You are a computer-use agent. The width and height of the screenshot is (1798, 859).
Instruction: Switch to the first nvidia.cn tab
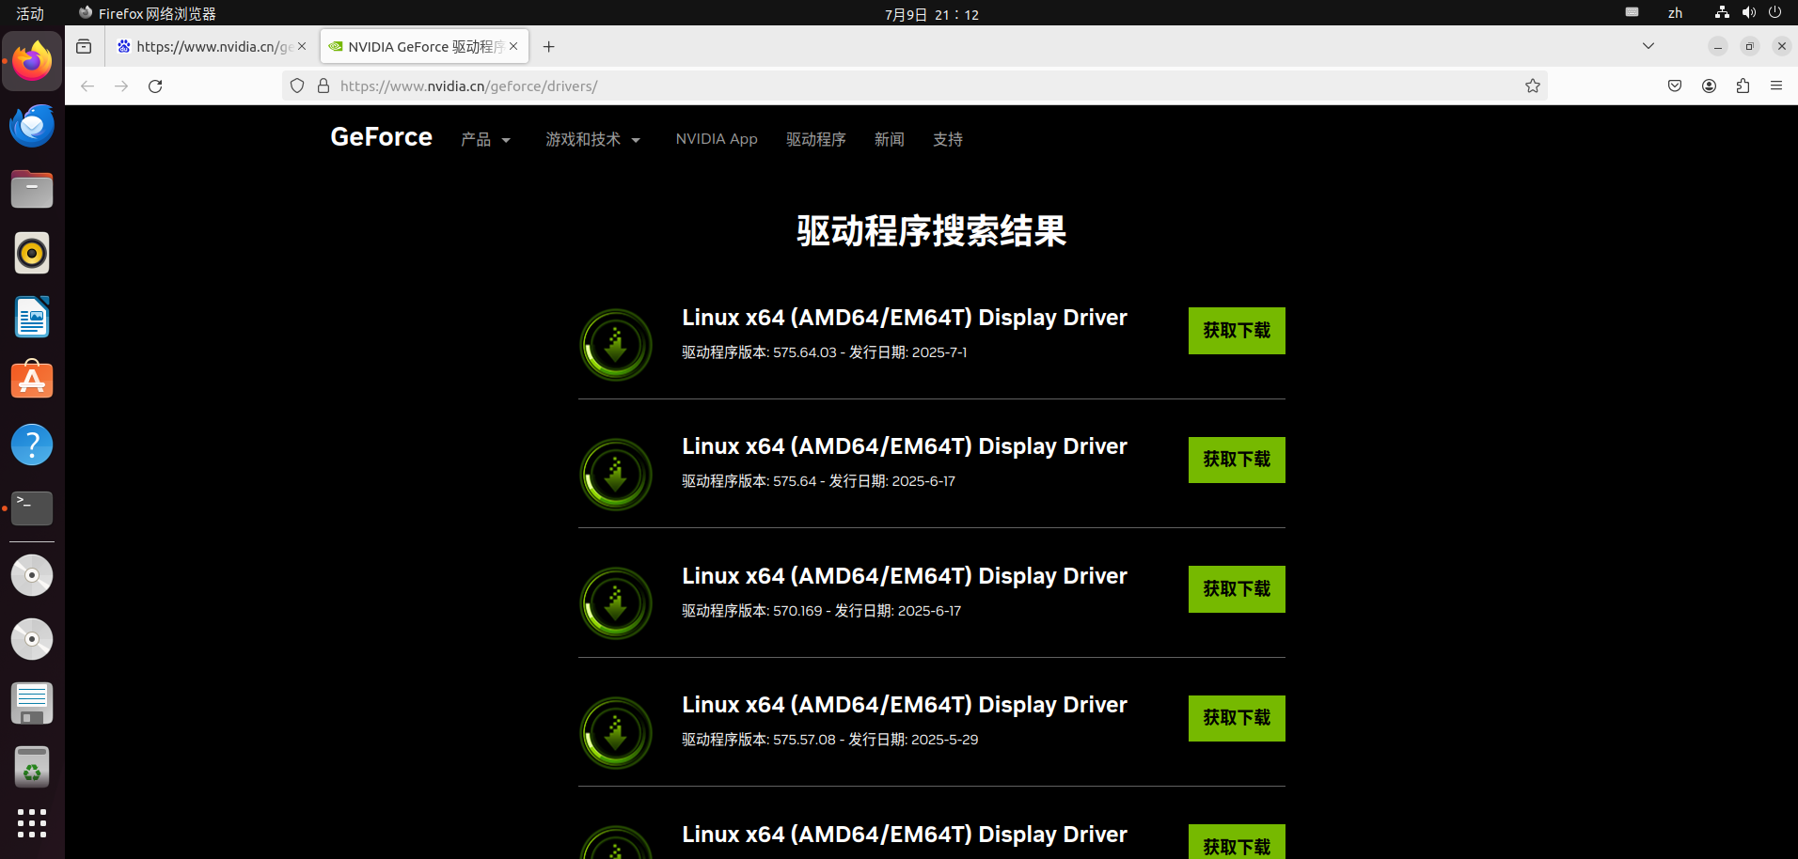[x=212, y=46]
